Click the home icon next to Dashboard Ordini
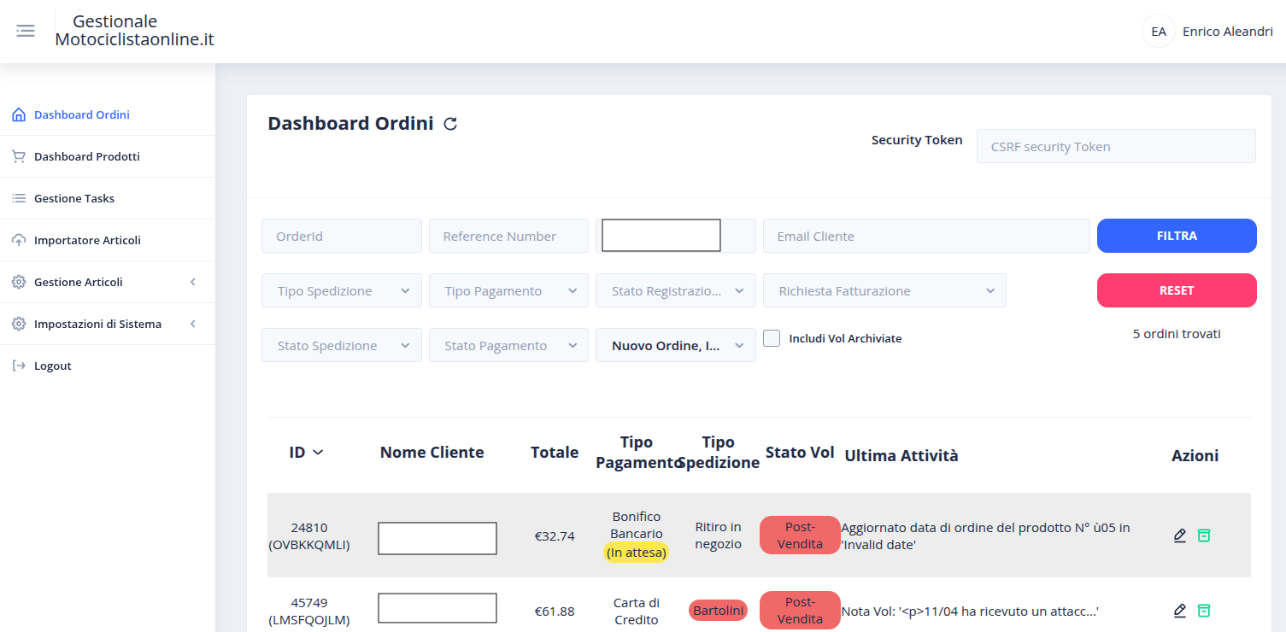1286x632 pixels. 17,114
